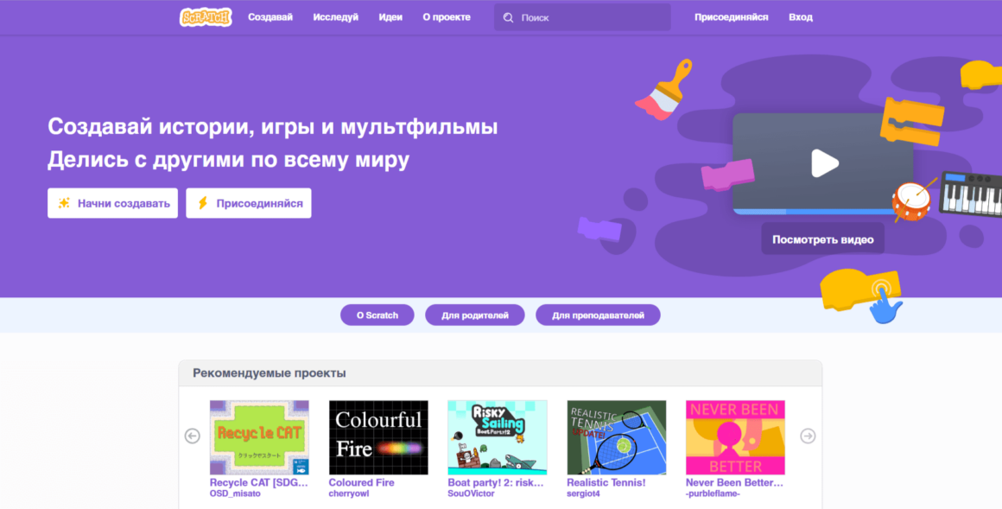Image resolution: width=1002 pixels, height=509 pixels.
Task: Click the right arrow of Рекомендуемые проекты carousel
Action: [x=807, y=437]
